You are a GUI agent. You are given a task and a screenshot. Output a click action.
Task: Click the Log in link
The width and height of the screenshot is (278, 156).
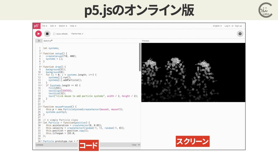(x=227, y=26)
